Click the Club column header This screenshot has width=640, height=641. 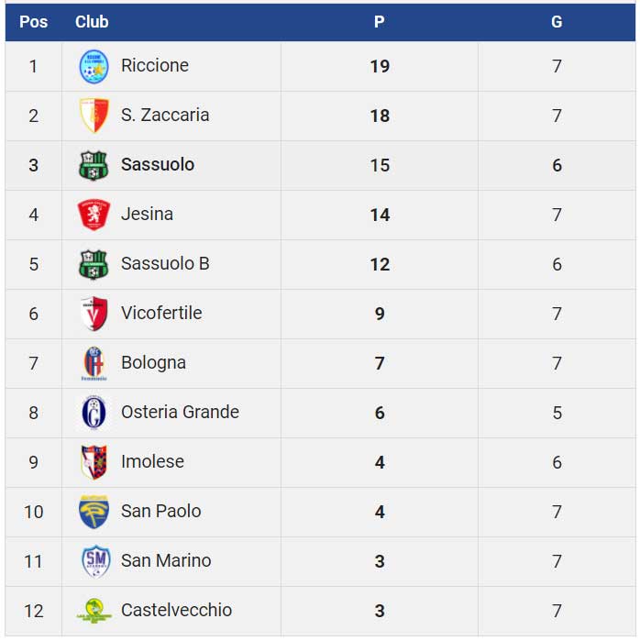click(x=92, y=22)
